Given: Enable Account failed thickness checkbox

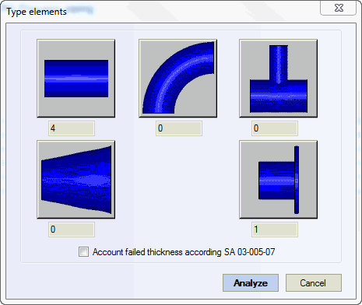Looking at the screenshot, I should (83, 252).
